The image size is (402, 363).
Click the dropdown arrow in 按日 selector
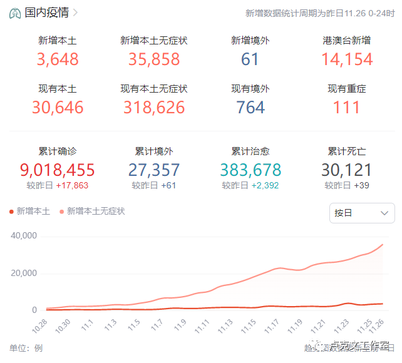pyautogui.click(x=384, y=213)
